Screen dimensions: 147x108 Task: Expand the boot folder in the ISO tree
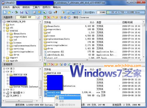[x=4, y=25]
